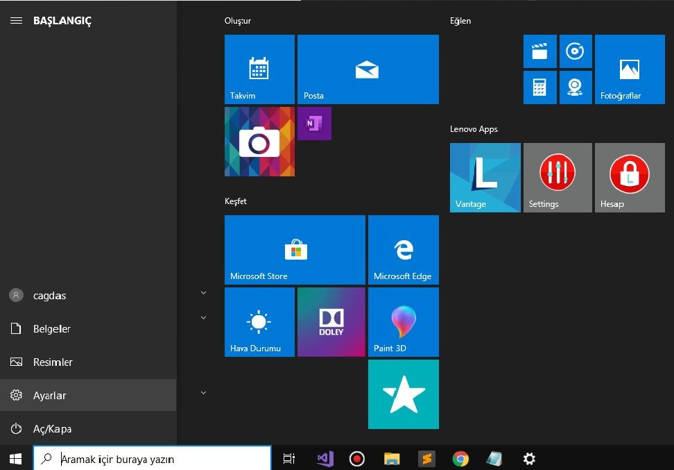Screen dimensions: 674x470
Task: Open the Groove music disc tile
Action: pyautogui.click(x=576, y=51)
